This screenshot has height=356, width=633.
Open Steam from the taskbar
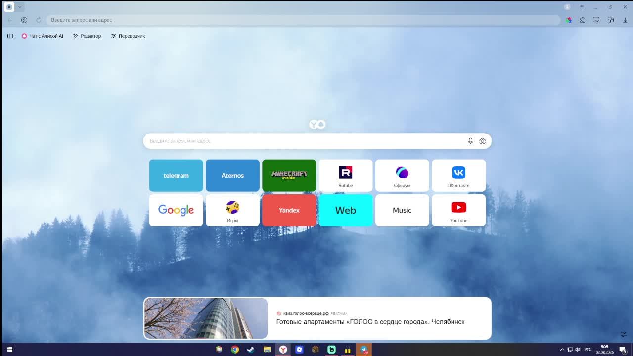click(x=251, y=350)
